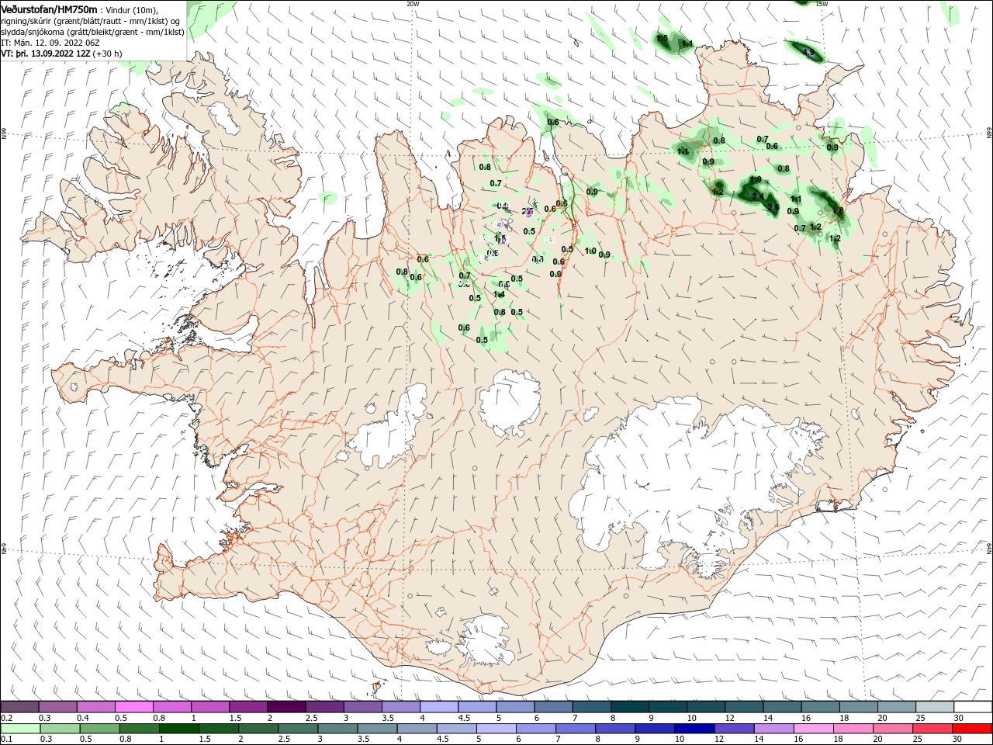993x745 pixels.
Task: Click the "Veðurstofan/HM750m" title text
Action: [x=50, y=9]
